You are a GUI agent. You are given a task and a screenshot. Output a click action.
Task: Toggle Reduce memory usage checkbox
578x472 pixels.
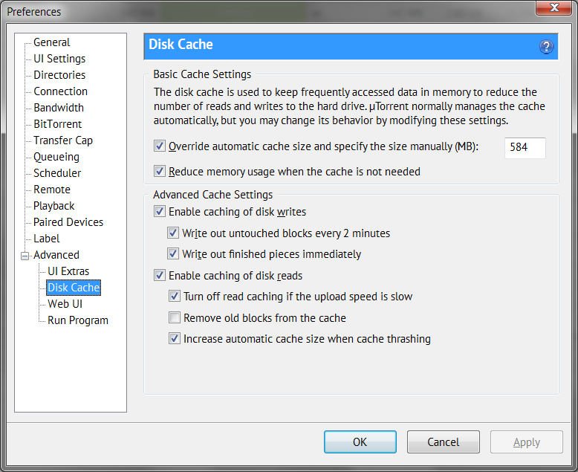(x=159, y=171)
